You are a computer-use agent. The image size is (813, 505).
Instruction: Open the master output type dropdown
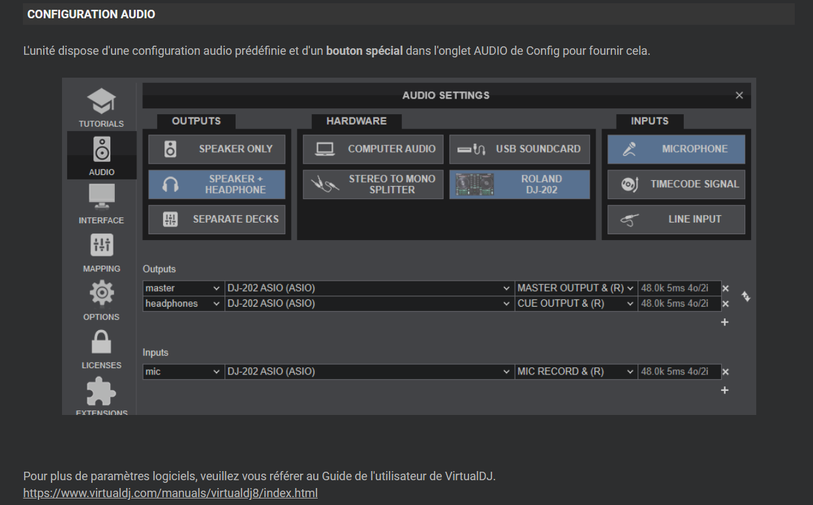point(183,288)
